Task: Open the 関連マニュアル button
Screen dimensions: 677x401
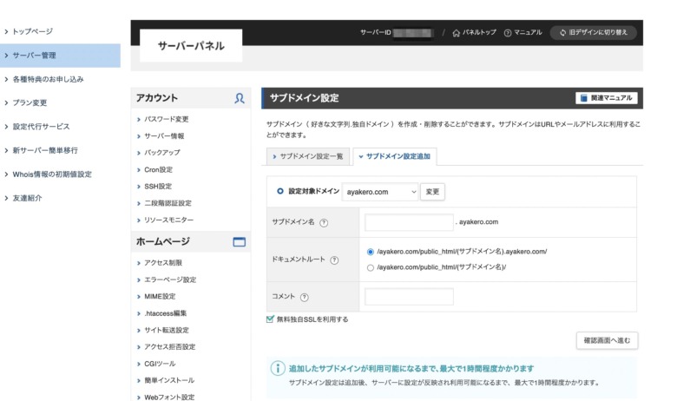Action: (x=606, y=98)
